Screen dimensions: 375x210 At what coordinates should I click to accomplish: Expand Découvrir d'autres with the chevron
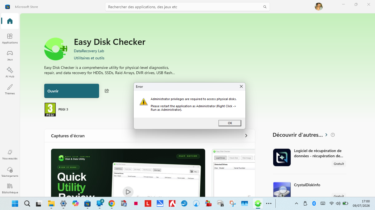point(326,135)
